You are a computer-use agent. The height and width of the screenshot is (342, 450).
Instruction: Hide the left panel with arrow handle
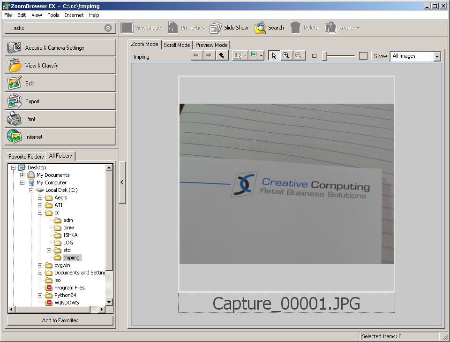click(122, 182)
